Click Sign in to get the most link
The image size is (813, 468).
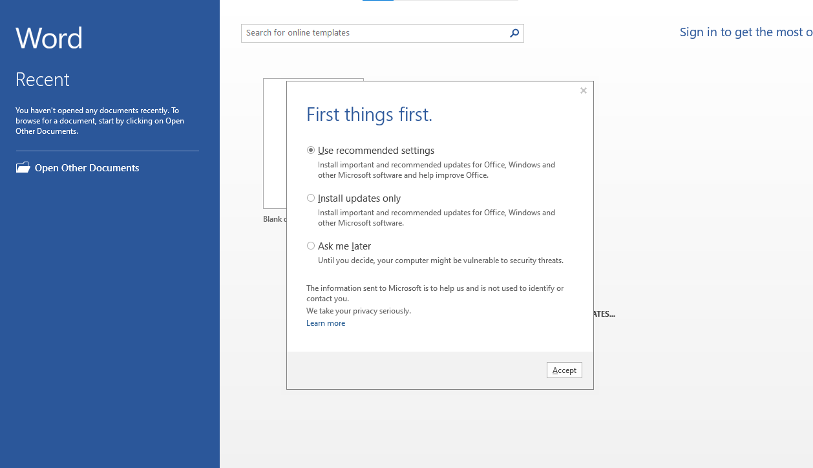[x=746, y=32]
